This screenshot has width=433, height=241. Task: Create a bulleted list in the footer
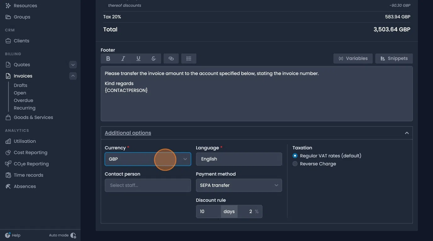pyautogui.click(x=188, y=58)
